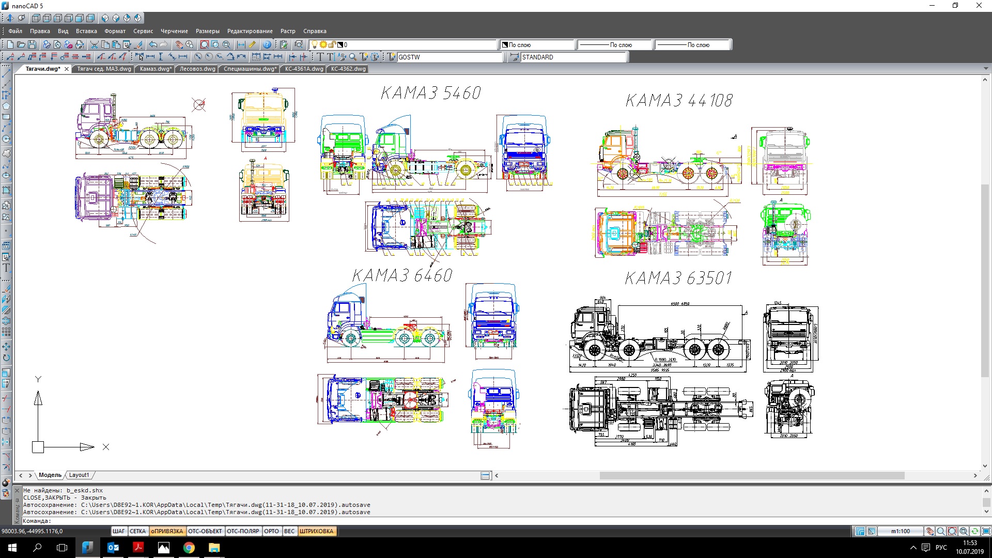
Task: Click the Measure distance ruler icon
Action: tap(252, 44)
